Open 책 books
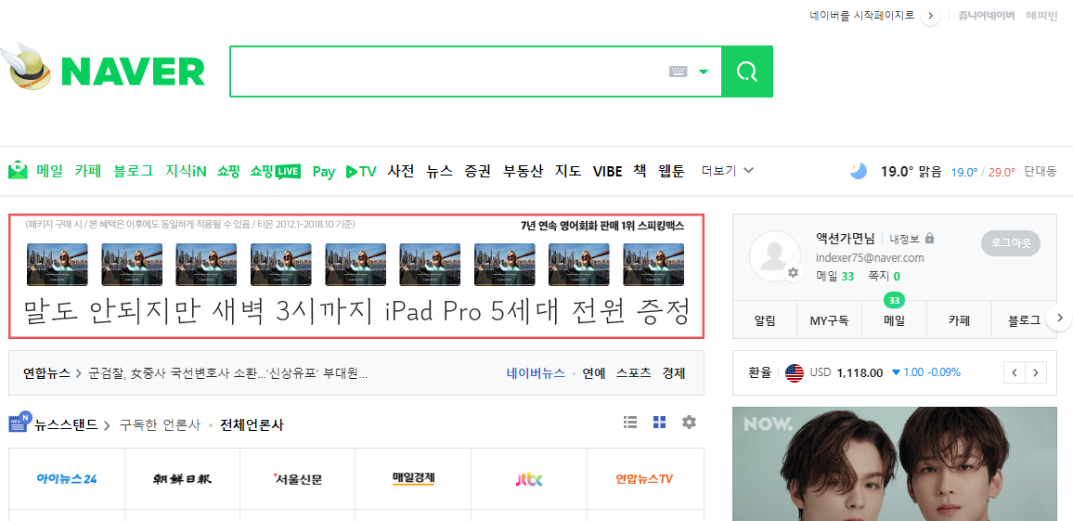 (x=640, y=171)
